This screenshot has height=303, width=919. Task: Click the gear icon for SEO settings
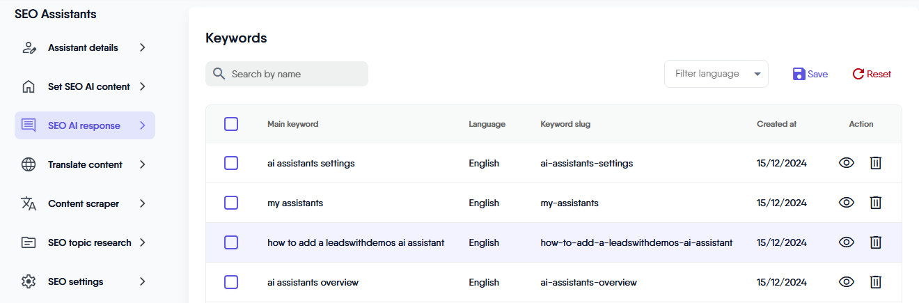pos(29,282)
